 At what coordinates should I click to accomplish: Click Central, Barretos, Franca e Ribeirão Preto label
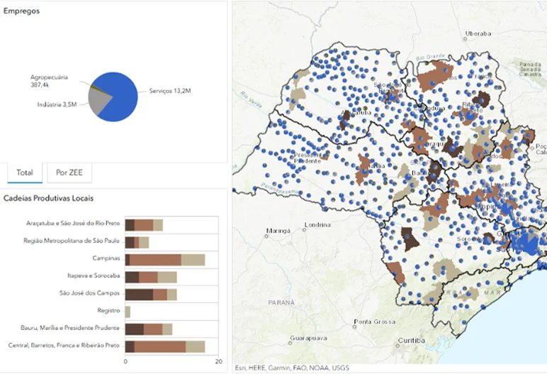[63, 346]
